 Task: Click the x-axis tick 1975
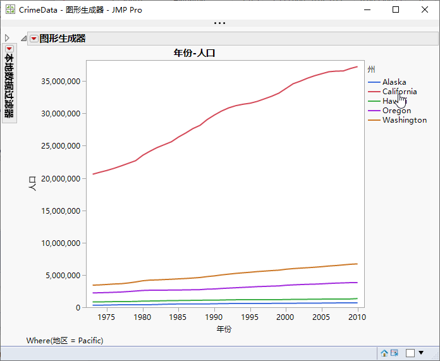tap(106, 317)
